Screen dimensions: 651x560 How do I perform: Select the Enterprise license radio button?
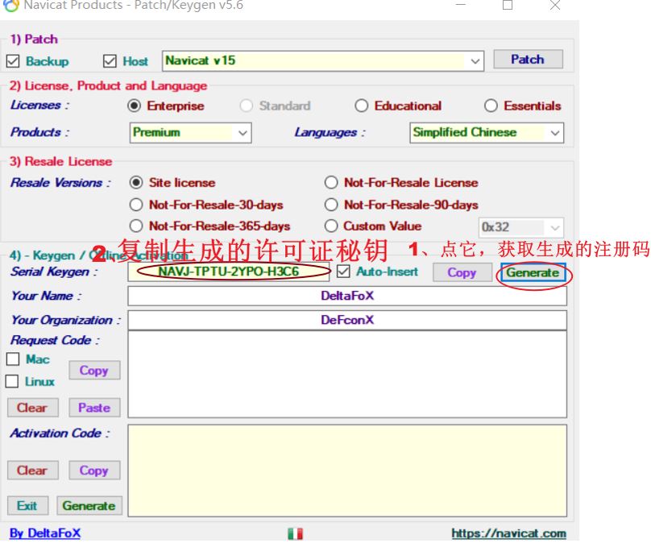tap(134, 106)
